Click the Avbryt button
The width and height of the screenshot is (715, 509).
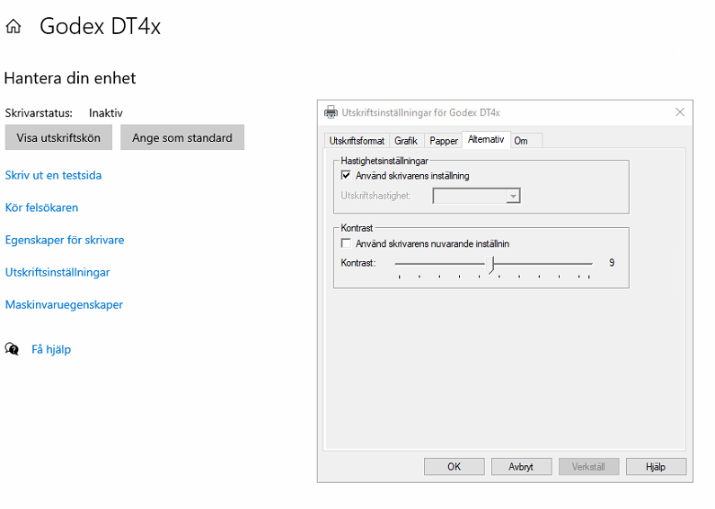[x=521, y=467]
